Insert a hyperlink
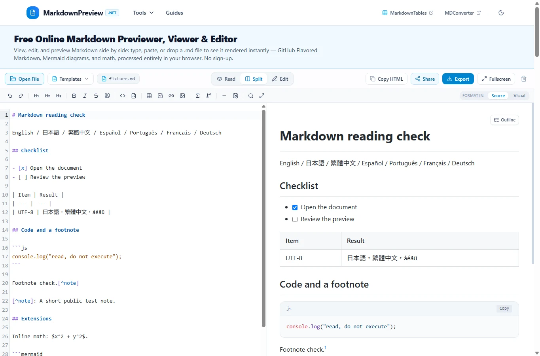 tap(171, 96)
